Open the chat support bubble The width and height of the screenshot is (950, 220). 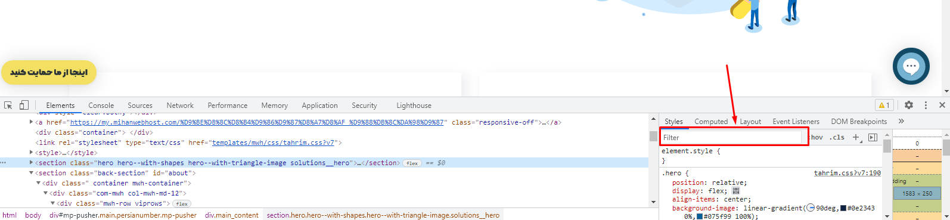(x=911, y=66)
